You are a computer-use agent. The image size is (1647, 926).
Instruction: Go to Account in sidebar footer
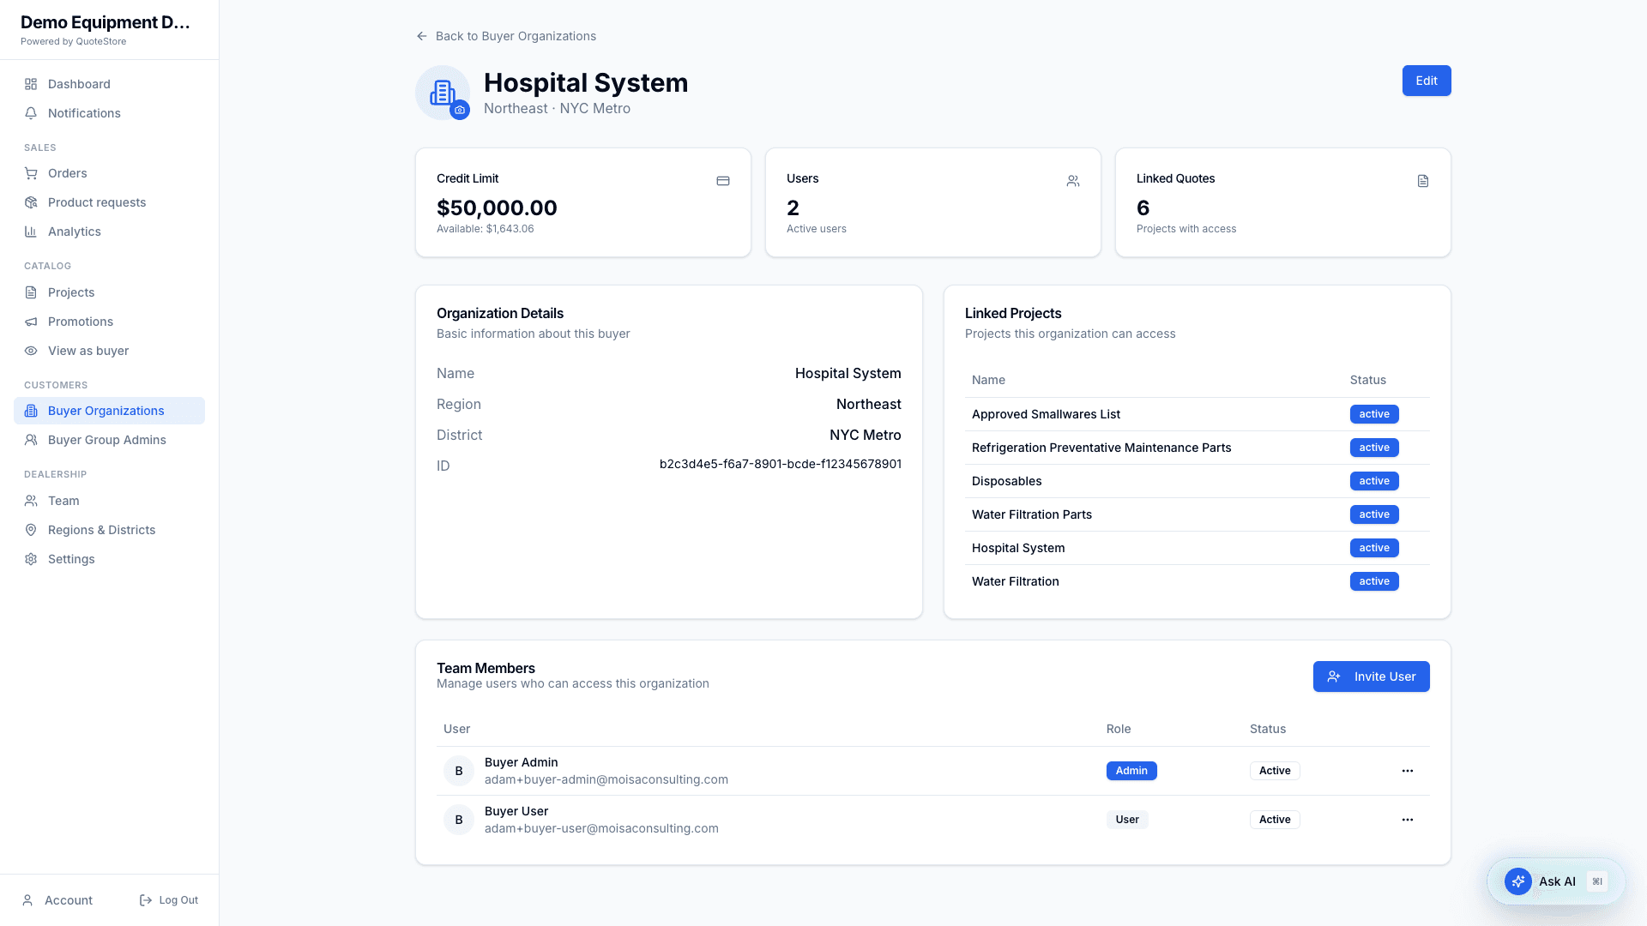57,900
